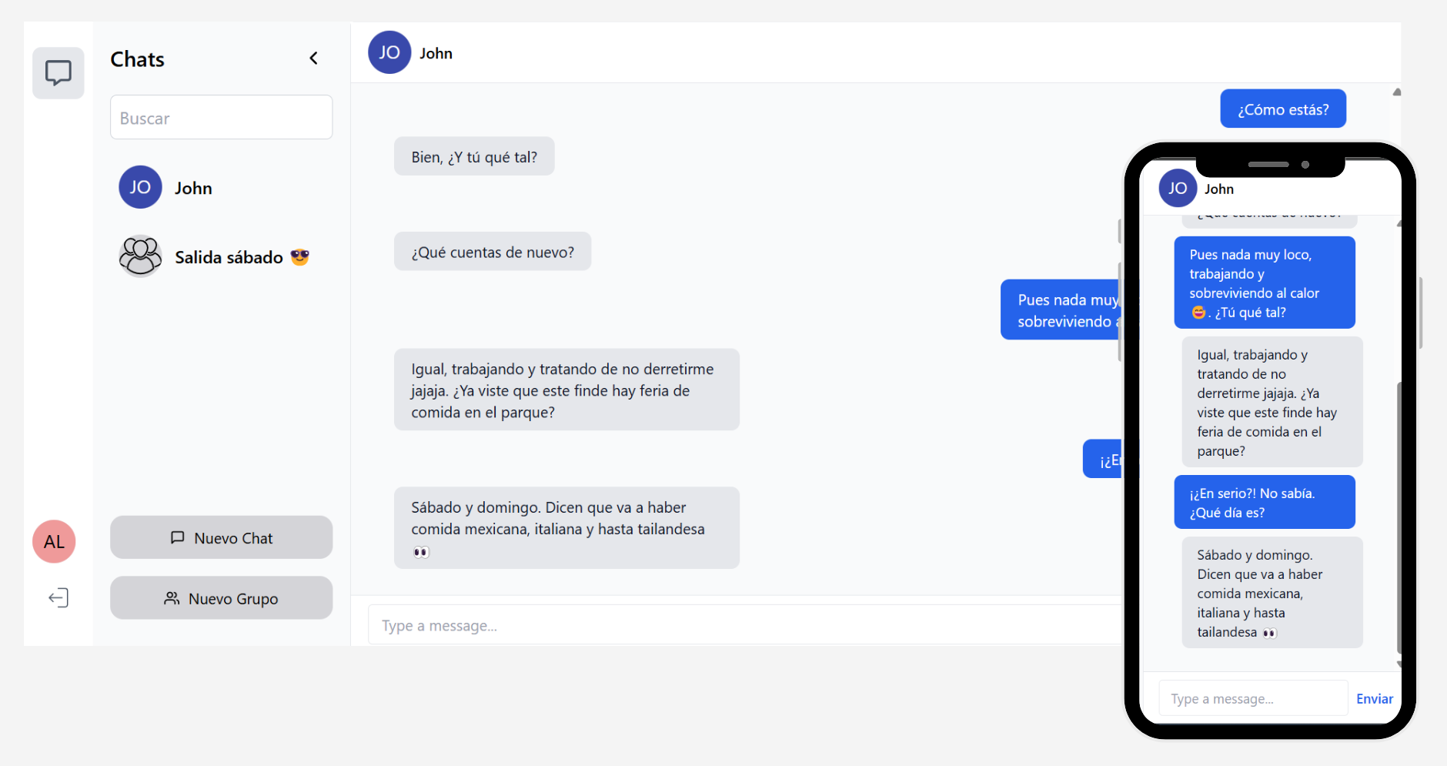This screenshot has height=766, width=1447.
Task: Click the Buscar search field
Action: click(221, 117)
